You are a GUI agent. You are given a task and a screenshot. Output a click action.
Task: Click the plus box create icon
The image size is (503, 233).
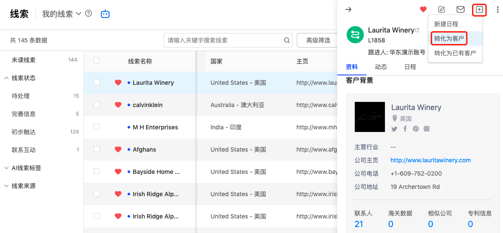click(x=479, y=9)
